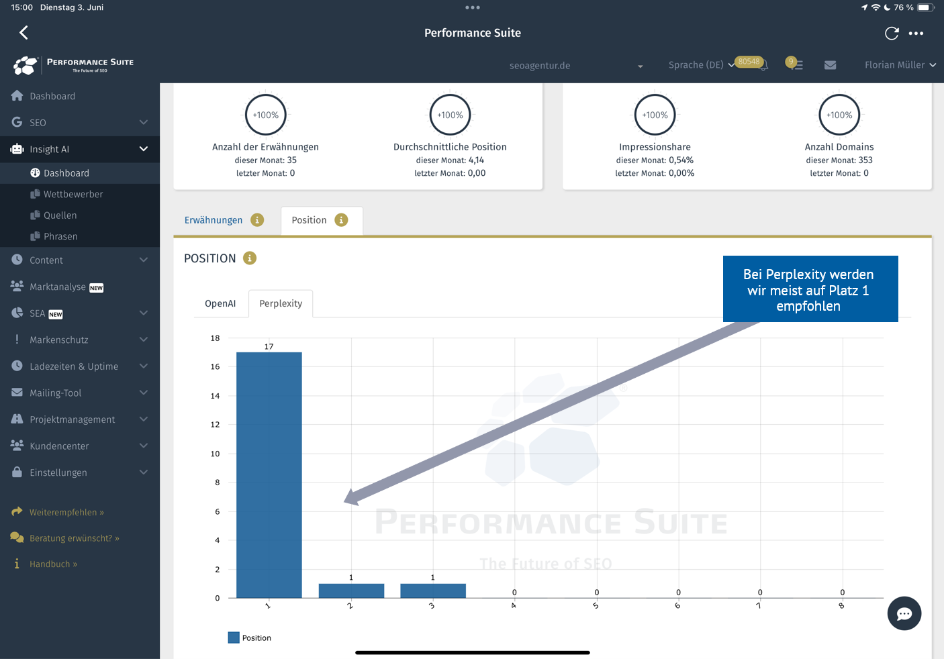Viewport: 944px width, 659px height.
Task: Open the Florian Müller user dropdown
Action: pos(900,65)
